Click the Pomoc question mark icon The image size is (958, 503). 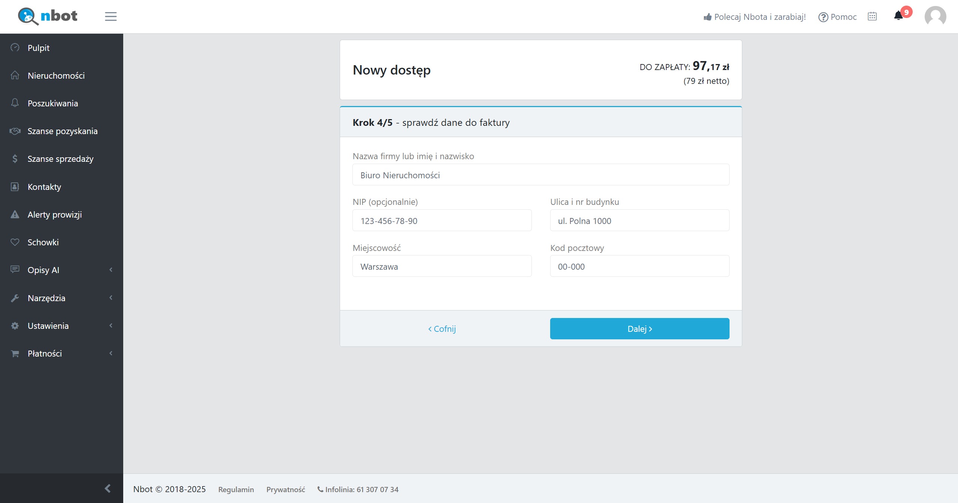tap(823, 17)
